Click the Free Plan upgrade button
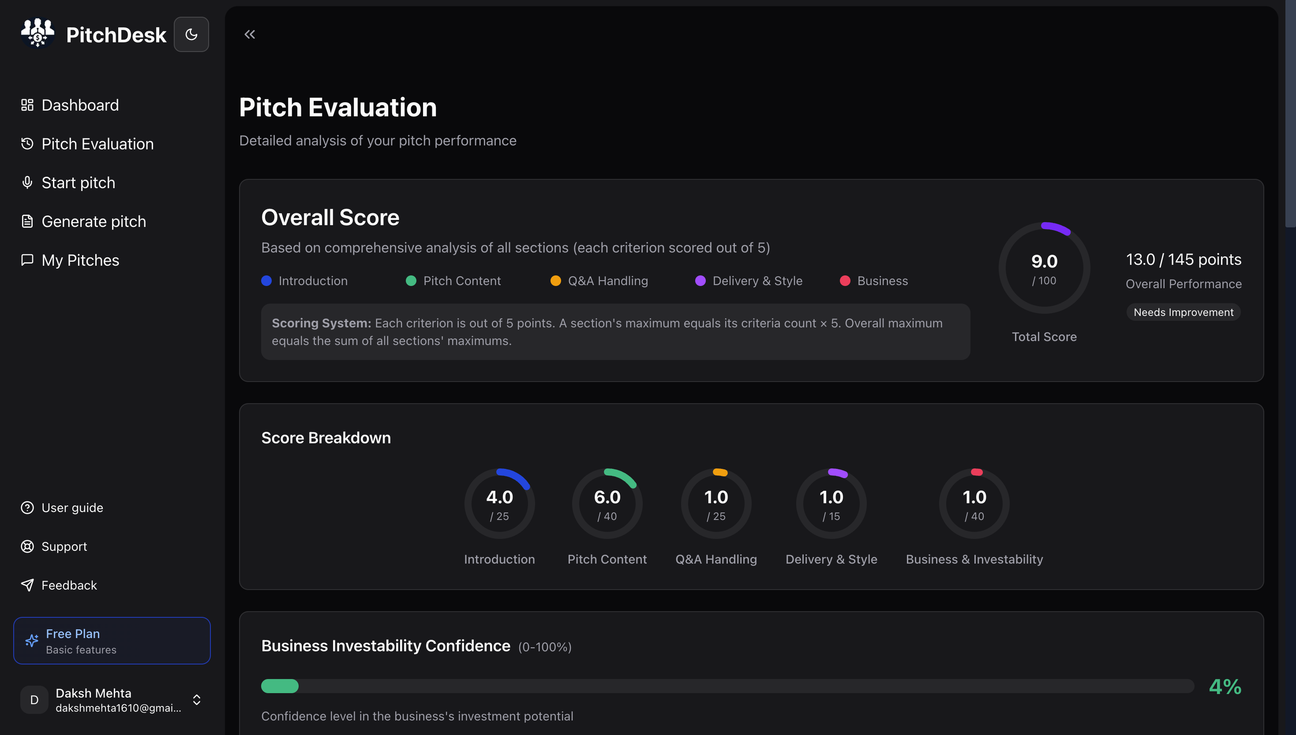 click(112, 641)
